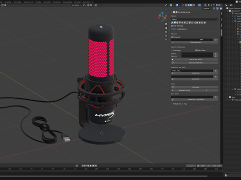
Task: Expand Prefix/Suffix by Type section
Action: click(179, 104)
